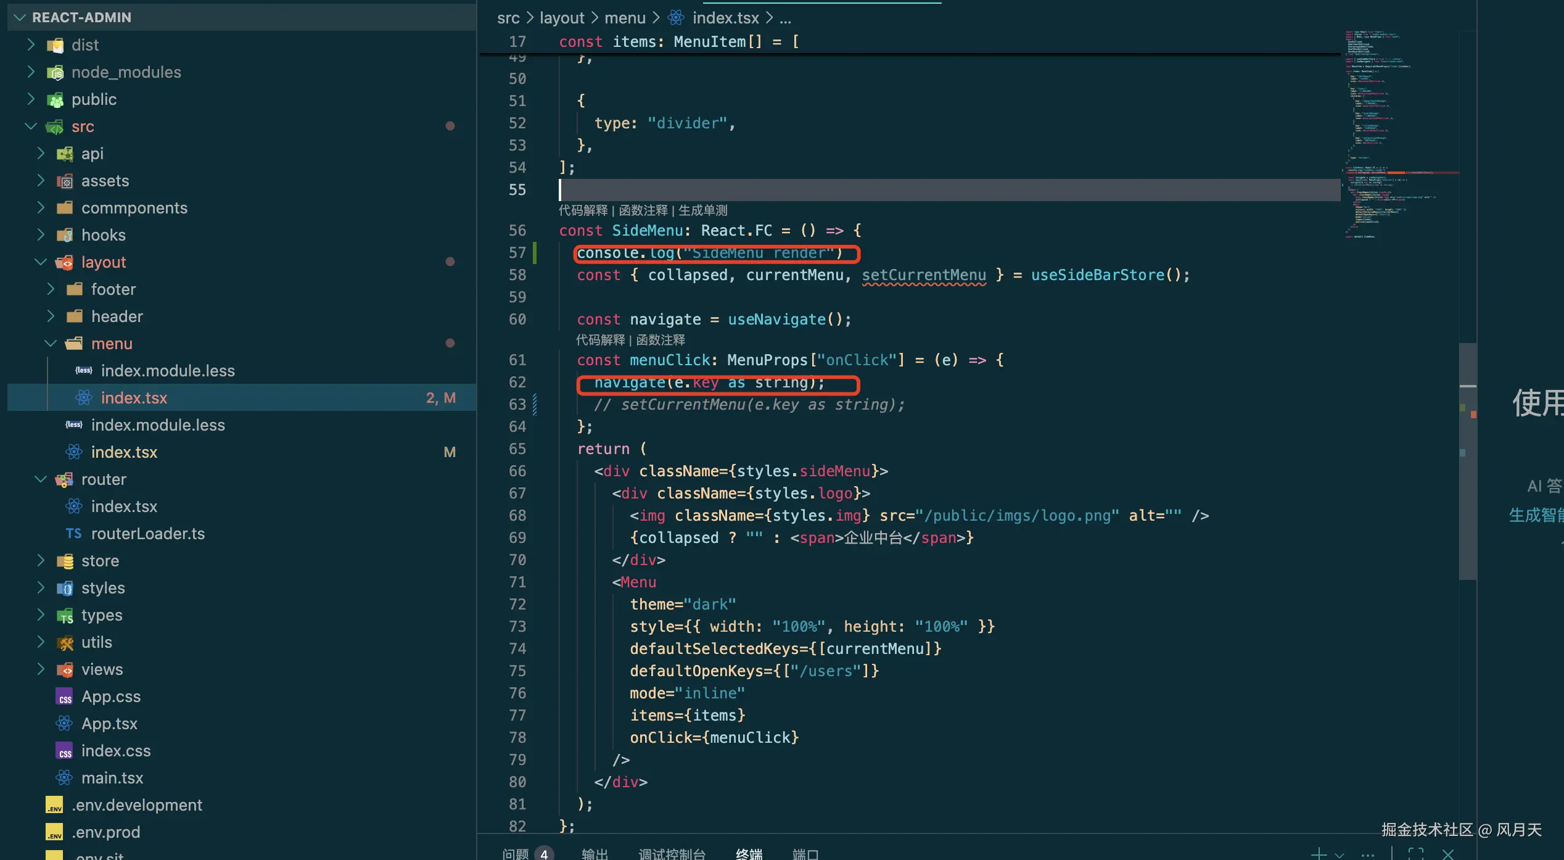Open the dist folder icon

(x=56, y=45)
